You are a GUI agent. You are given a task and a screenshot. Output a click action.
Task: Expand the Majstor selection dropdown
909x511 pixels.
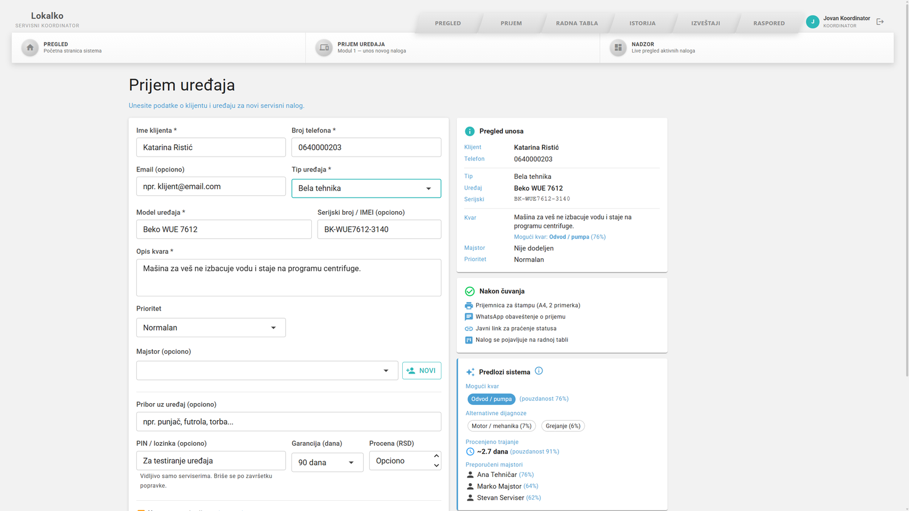[267, 371]
